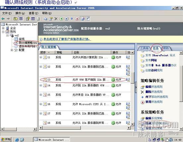This screenshot has width=183, height=142.
Task: Click the info icon in the yellow banner
Action: click(41, 39)
